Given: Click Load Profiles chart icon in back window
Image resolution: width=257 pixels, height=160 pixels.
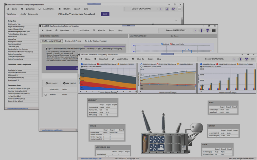Looking at the screenshot, I should (x=40, y=9).
